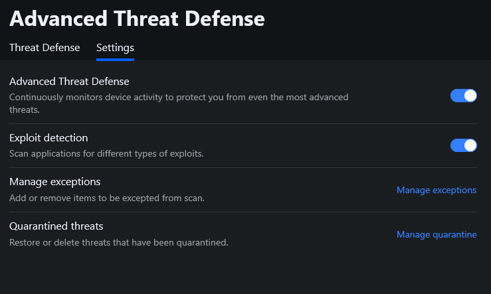Click the 'Continuously monitors device activity' description
The height and width of the screenshot is (294, 491).
click(x=179, y=104)
